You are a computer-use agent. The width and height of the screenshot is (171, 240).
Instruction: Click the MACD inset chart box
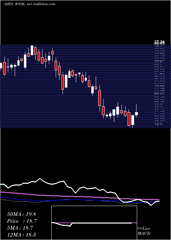point(94,223)
